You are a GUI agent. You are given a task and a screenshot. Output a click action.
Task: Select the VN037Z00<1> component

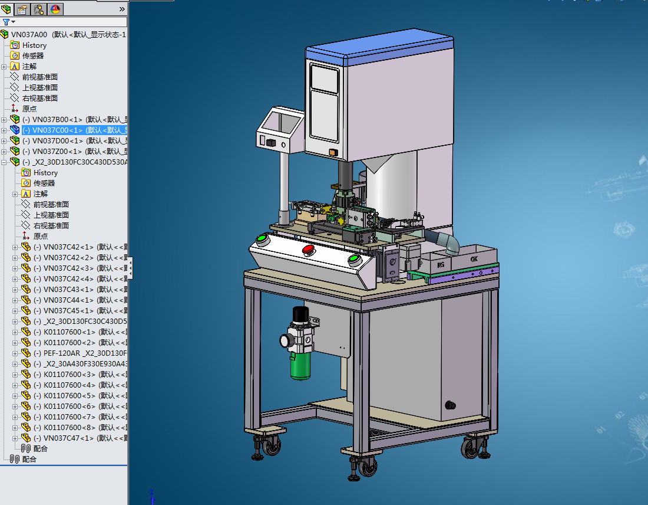[47, 151]
